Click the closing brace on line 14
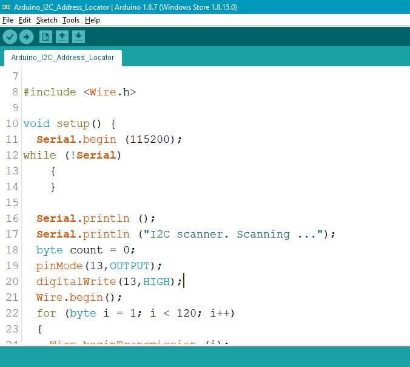410x367 pixels. [x=53, y=187]
